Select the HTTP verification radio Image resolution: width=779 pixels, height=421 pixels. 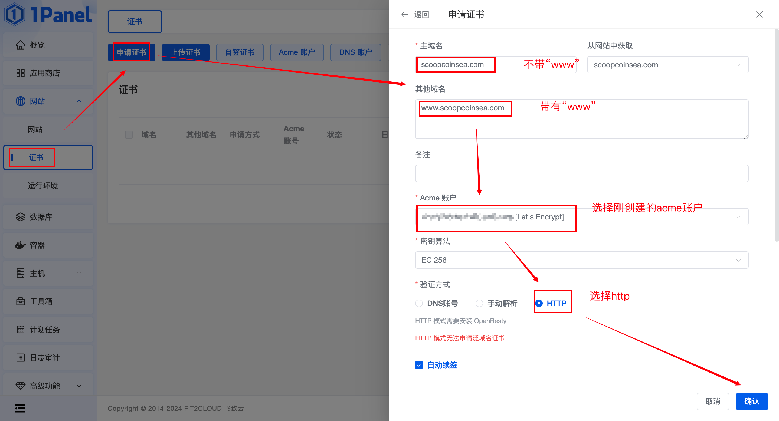pos(539,303)
